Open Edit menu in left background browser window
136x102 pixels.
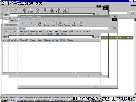[10, 28]
